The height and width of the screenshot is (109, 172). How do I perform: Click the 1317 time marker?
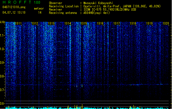[x=116, y=23]
